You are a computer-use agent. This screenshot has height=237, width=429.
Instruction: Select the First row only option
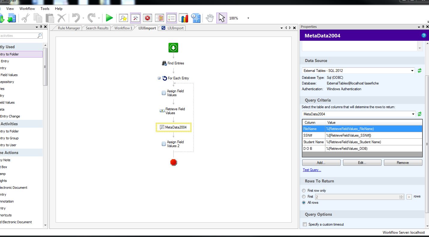tap(304, 191)
